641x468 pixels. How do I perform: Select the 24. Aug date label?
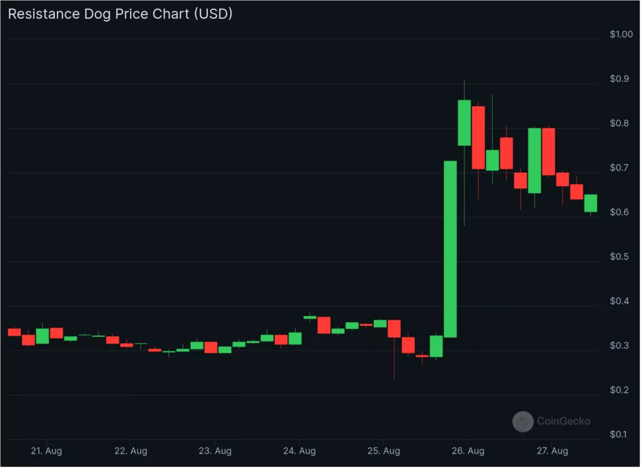click(x=299, y=450)
